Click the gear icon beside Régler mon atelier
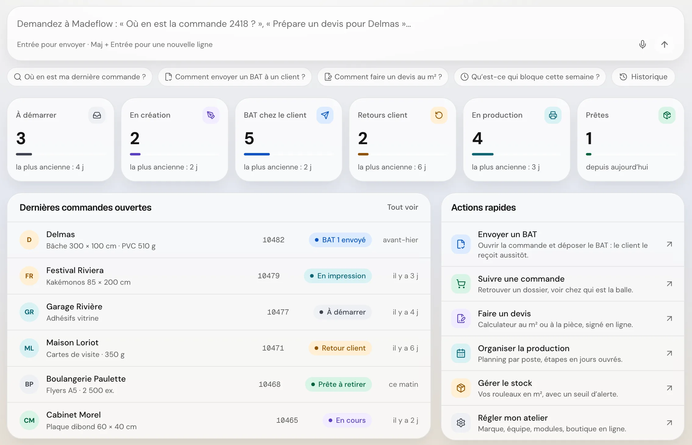Viewport: 692px width, 445px height. pos(461,423)
